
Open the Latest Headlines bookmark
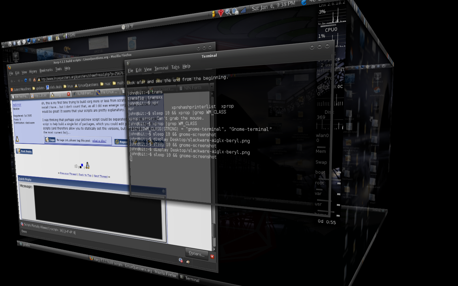tap(21, 89)
